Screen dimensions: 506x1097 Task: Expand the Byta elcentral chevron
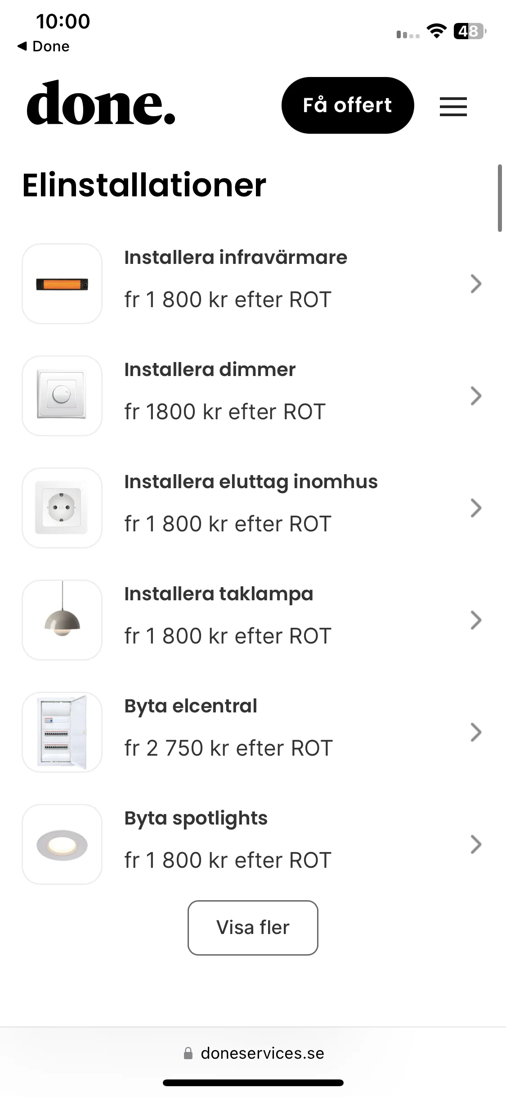[476, 732]
